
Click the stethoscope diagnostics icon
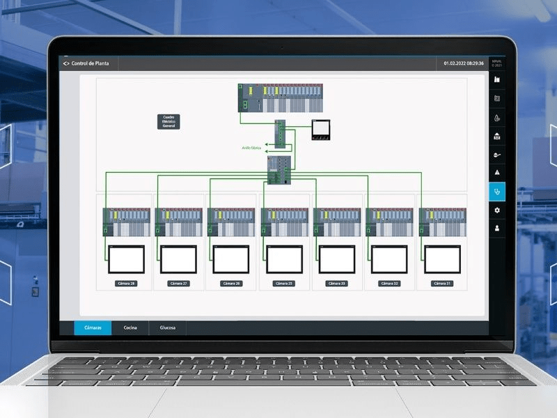click(x=497, y=191)
